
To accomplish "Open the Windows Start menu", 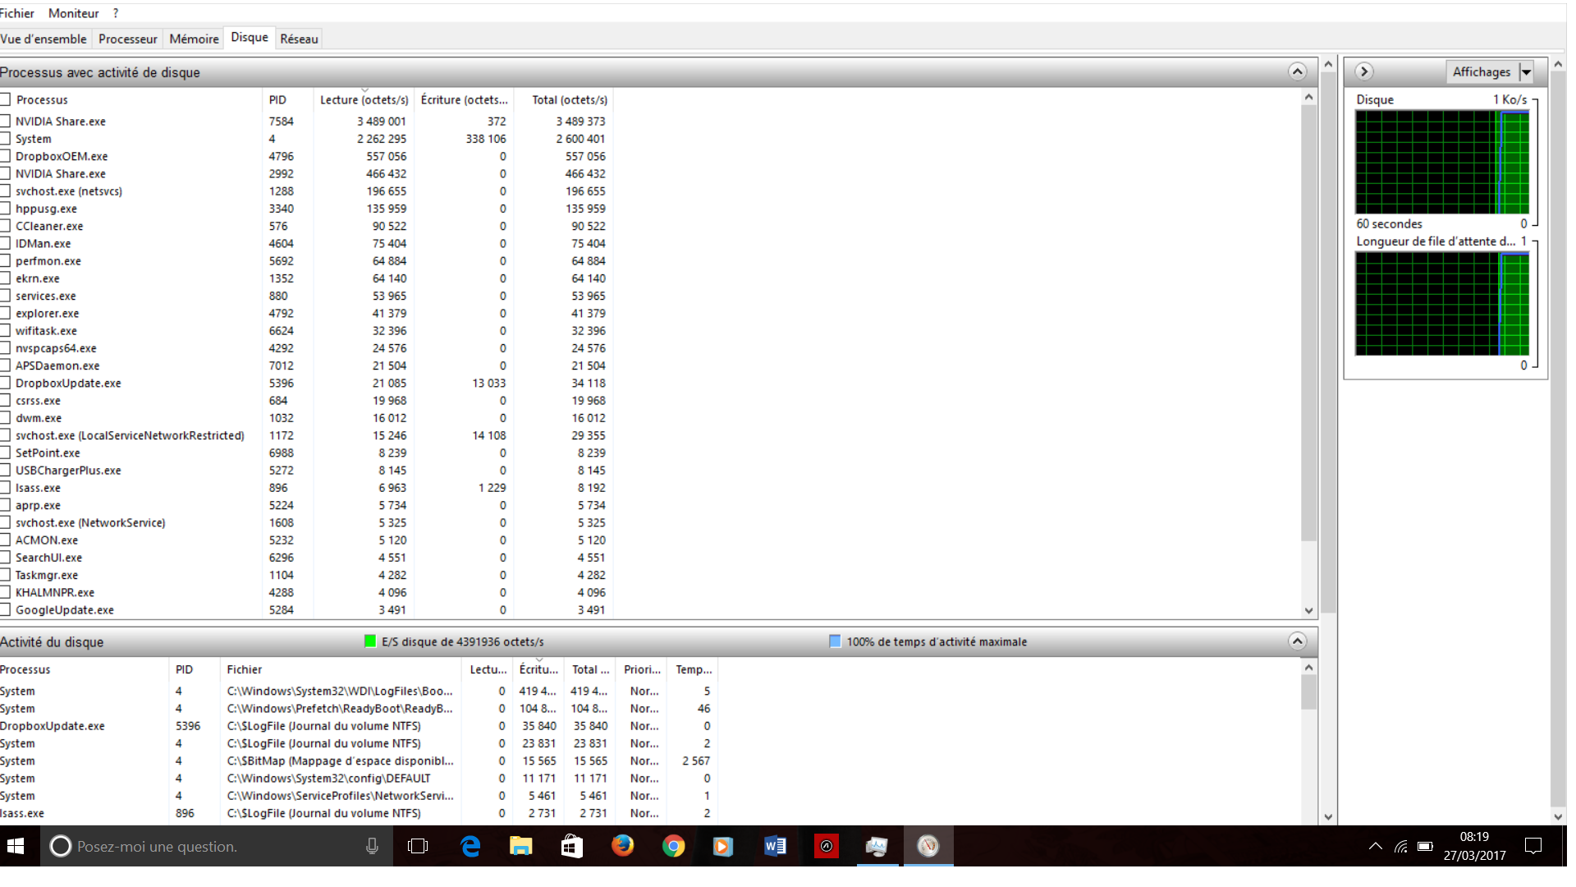I will point(16,846).
